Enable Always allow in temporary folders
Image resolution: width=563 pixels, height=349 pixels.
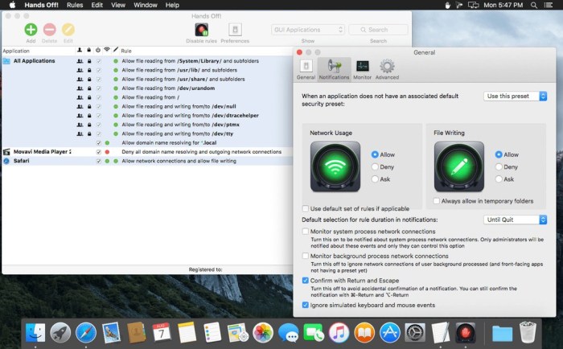pos(437,201)
